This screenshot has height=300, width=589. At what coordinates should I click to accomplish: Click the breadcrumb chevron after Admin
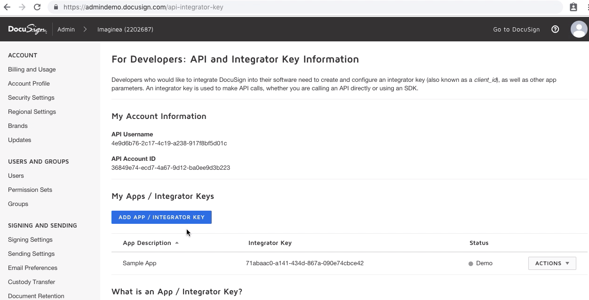[85, 29]
